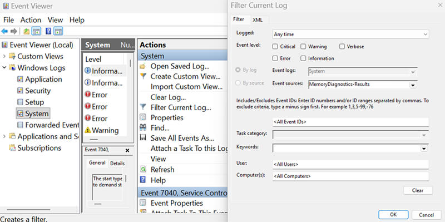
Task: Open the View menu
Action: click(x=55, y=20)
